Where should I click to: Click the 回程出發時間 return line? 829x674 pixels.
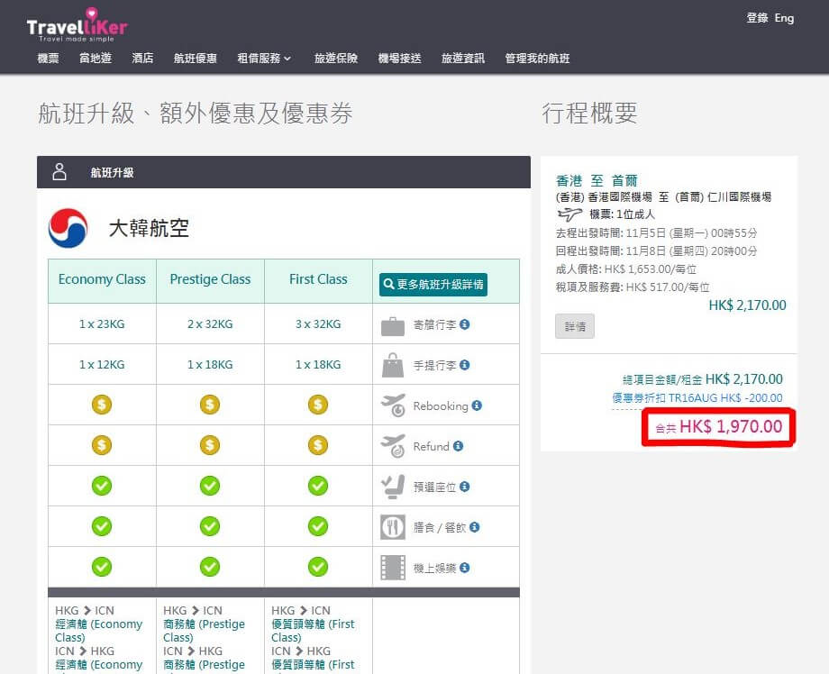point(656,251)
